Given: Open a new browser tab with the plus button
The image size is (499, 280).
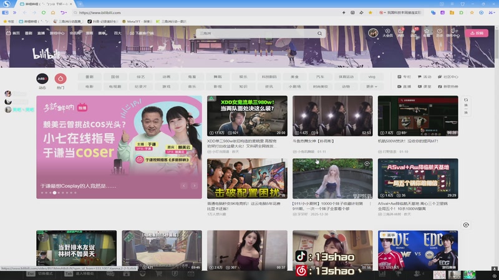Looking at the screenshot, I should (x=80, y=4).
